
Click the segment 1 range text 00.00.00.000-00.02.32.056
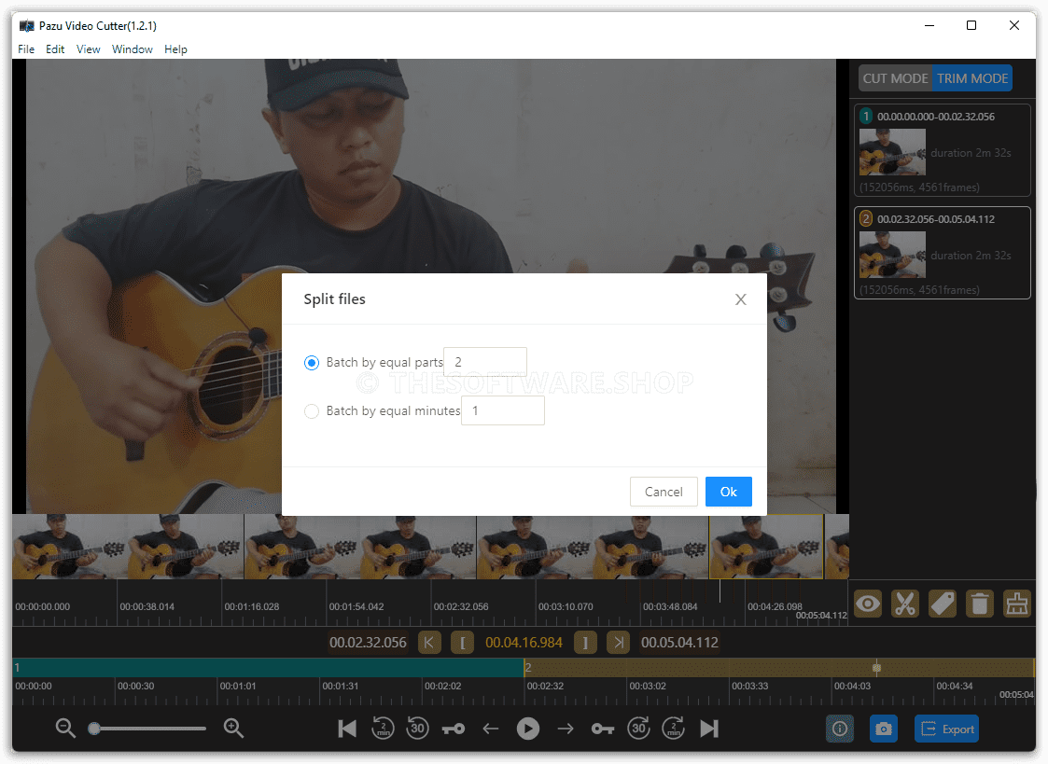[x=936, y=117]
